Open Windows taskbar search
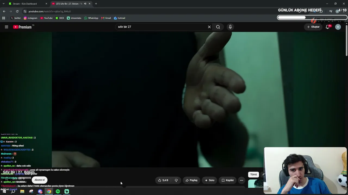The height and width of the screenshot is (195, 348). coord(13,191)
